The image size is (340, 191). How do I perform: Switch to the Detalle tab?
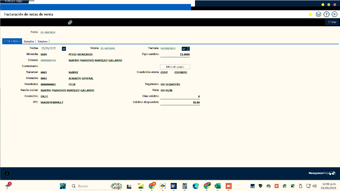pos(29,41)
